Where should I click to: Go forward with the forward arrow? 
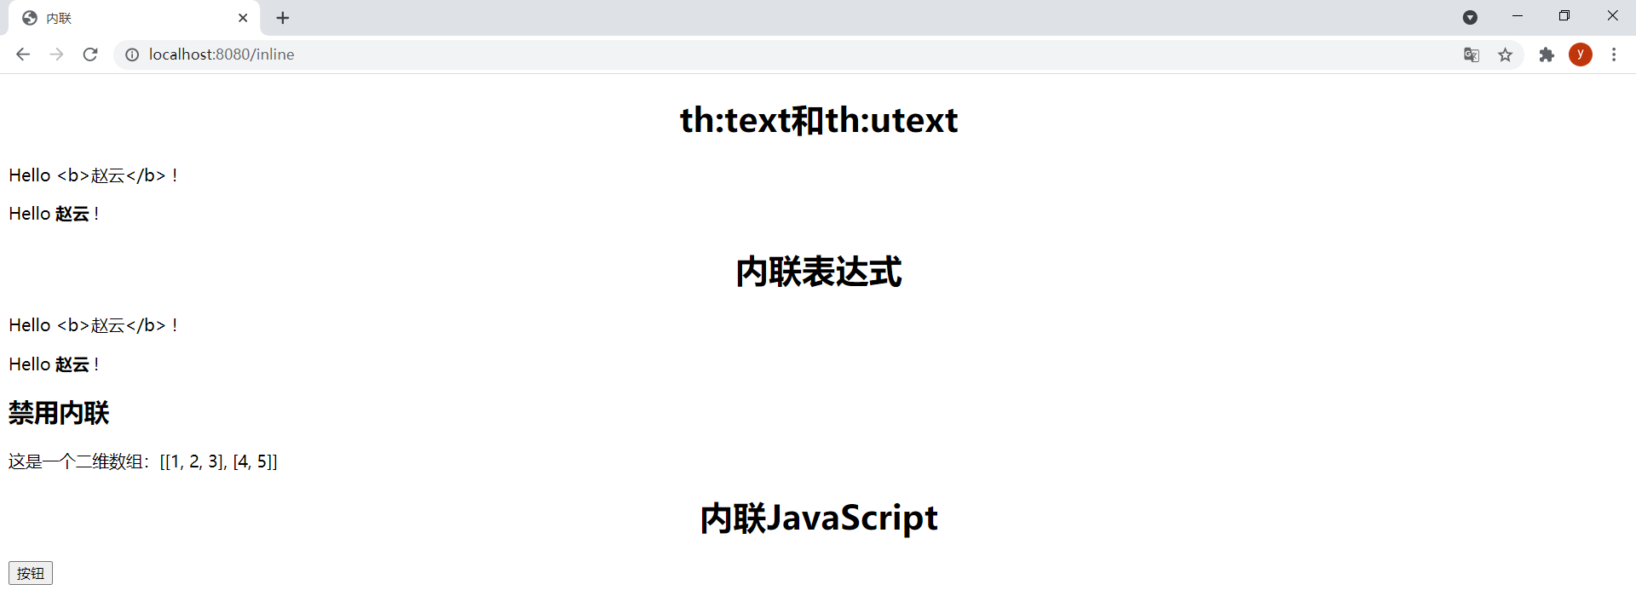click(x=56, y=54)
